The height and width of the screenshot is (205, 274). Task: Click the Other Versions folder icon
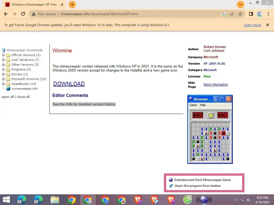(8, 65)
